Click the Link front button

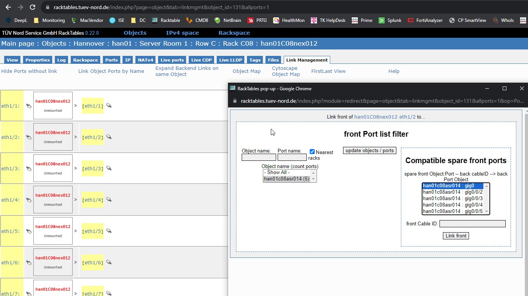[456, 236]
